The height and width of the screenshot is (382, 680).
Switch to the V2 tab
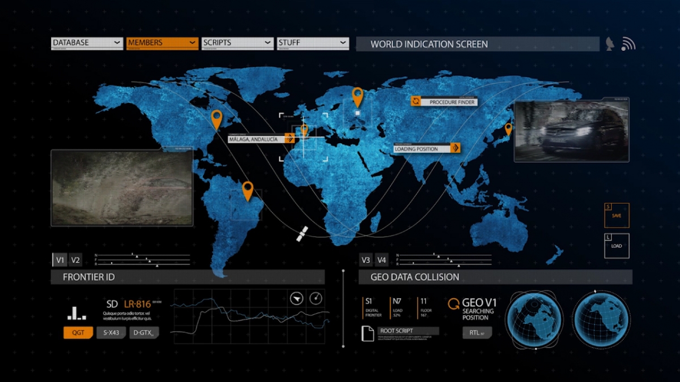coord(75,260)
